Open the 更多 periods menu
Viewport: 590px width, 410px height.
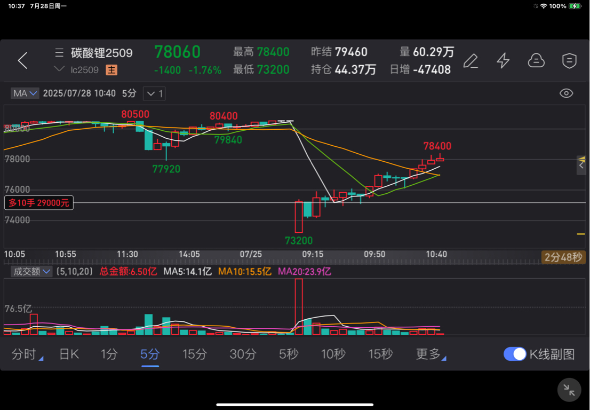430,354
